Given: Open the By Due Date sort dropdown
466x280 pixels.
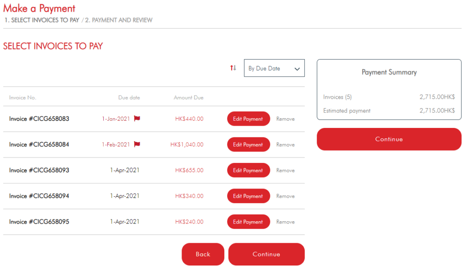Looking at the screenshot, I should 274,68.
